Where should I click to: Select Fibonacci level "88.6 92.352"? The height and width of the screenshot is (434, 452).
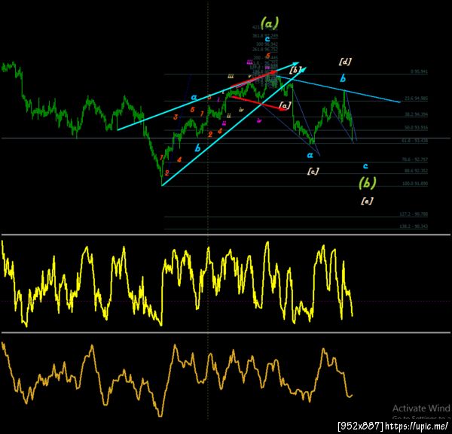pos(417,171)
